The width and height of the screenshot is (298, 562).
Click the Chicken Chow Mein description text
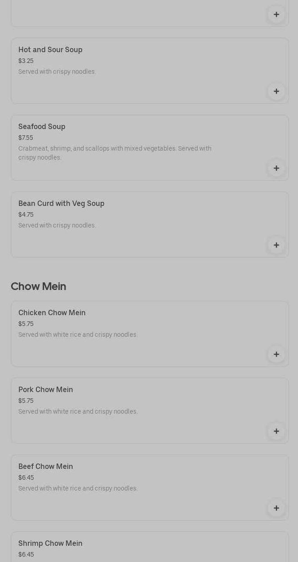tap(78, 335)
